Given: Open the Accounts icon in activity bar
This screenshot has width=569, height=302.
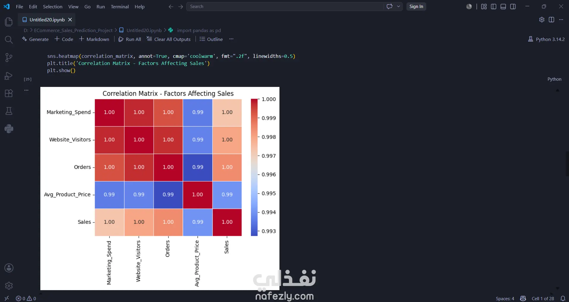Looking at the screenshot, I should point(9,268).
